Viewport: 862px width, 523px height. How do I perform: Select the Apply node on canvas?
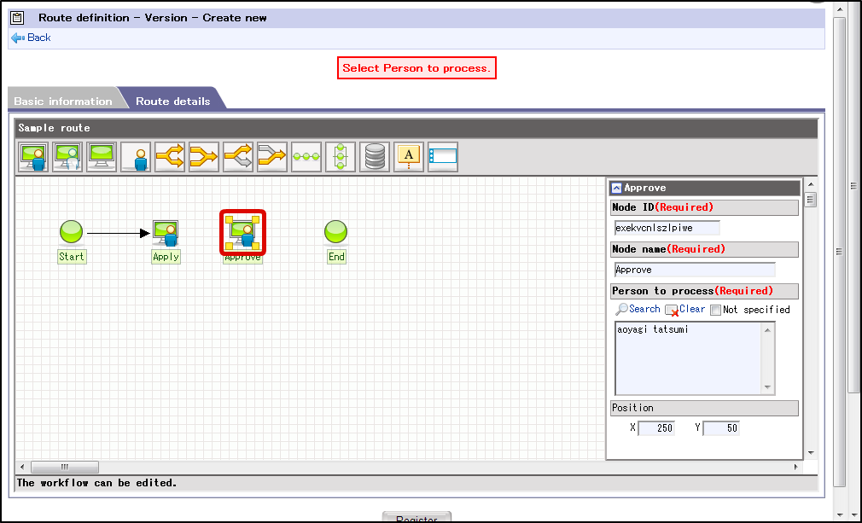click(x=166, y=233)
